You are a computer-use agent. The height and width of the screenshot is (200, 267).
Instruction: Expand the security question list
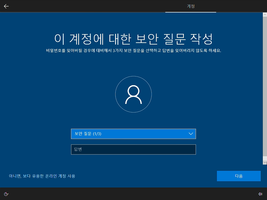pos(133,134)
